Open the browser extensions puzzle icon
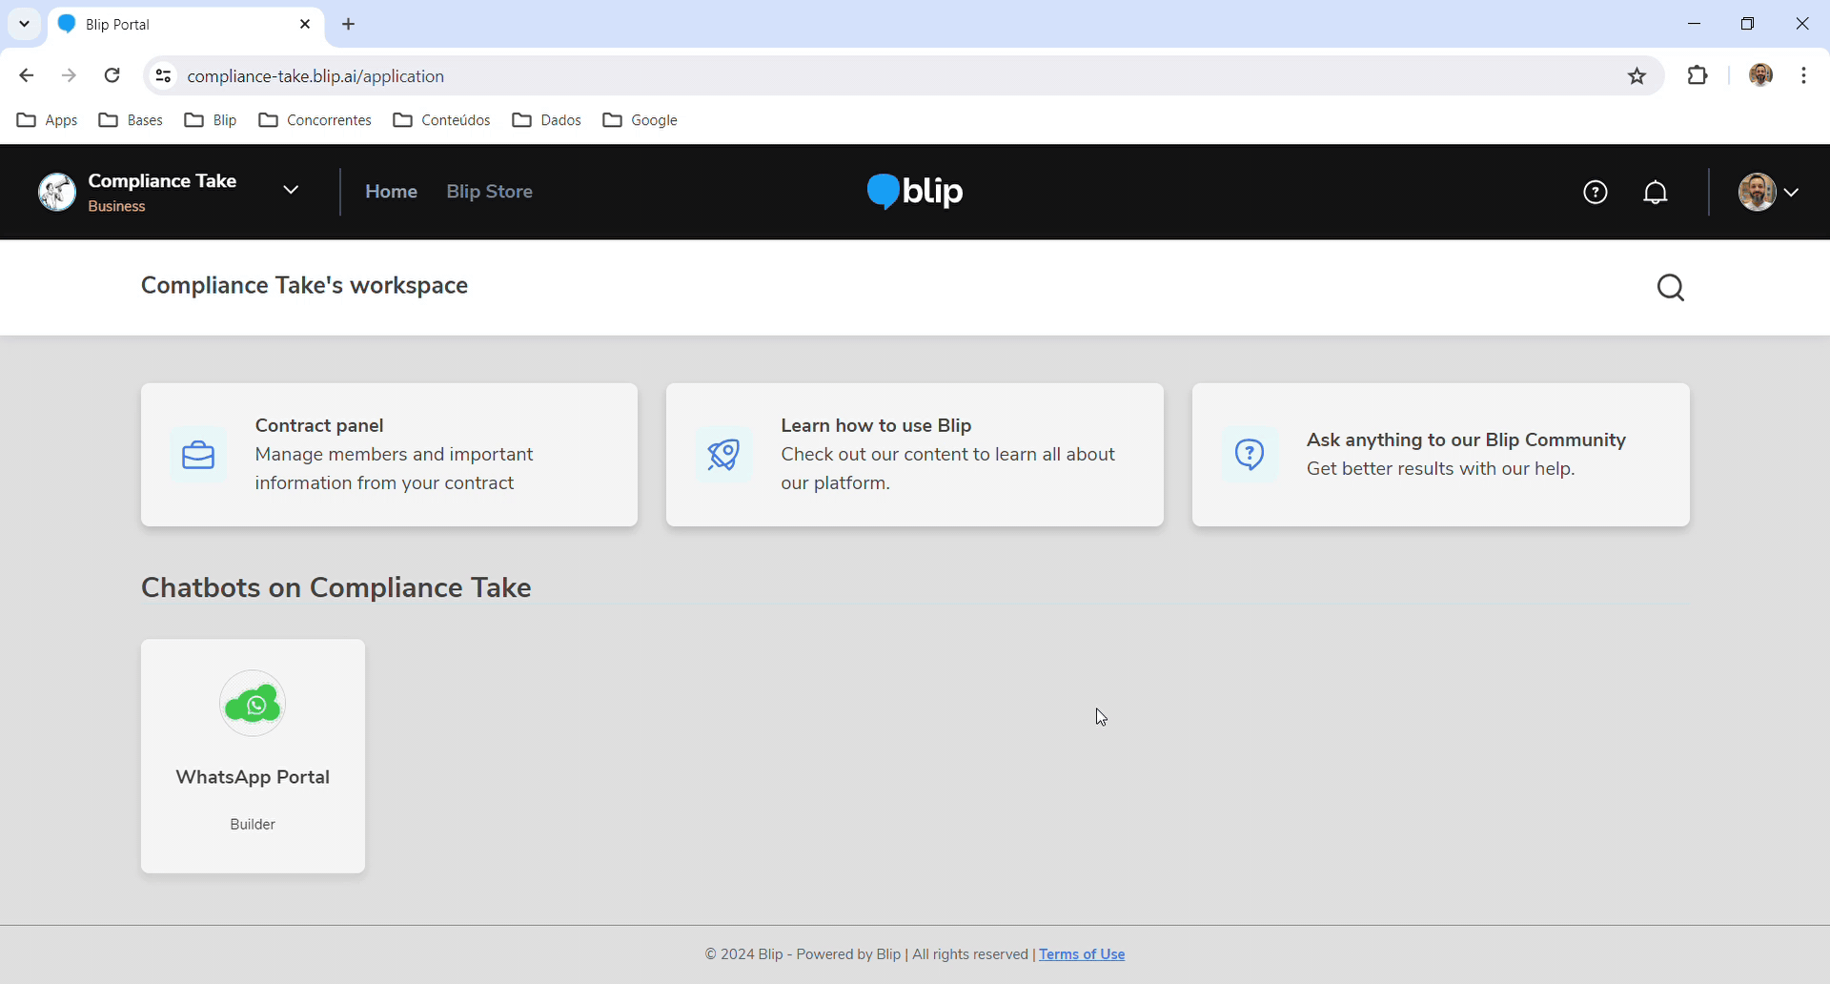 coord(1698,75)
